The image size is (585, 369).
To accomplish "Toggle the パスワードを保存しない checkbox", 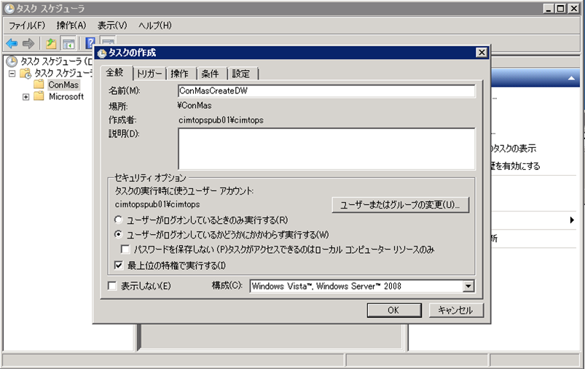I will click(125, 250).
